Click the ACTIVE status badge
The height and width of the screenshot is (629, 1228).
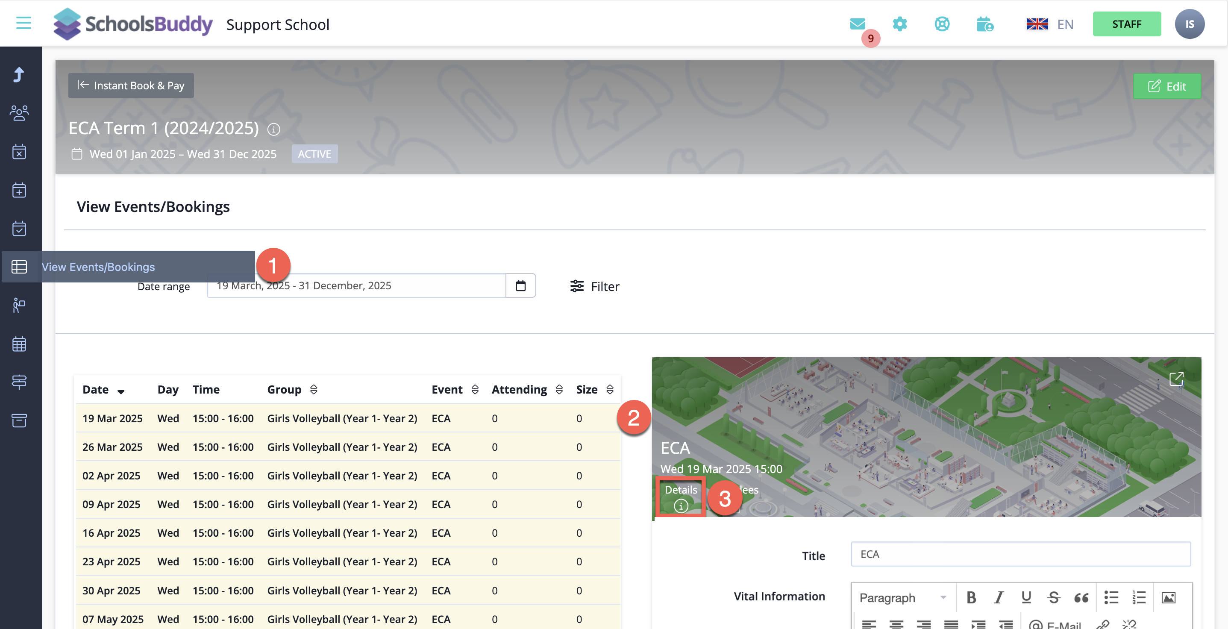(314, 154)
